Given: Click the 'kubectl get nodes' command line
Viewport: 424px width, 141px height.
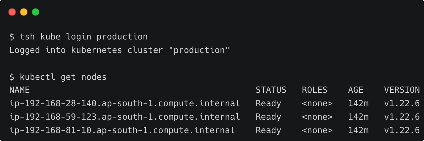Looking at the screenshot, I should coord(63,77).
